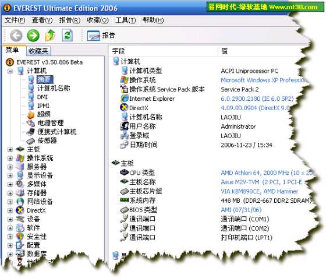Screen dimensions: 326x278
Task: Click the refresh page toolbar icon
Action: [68, 35]
